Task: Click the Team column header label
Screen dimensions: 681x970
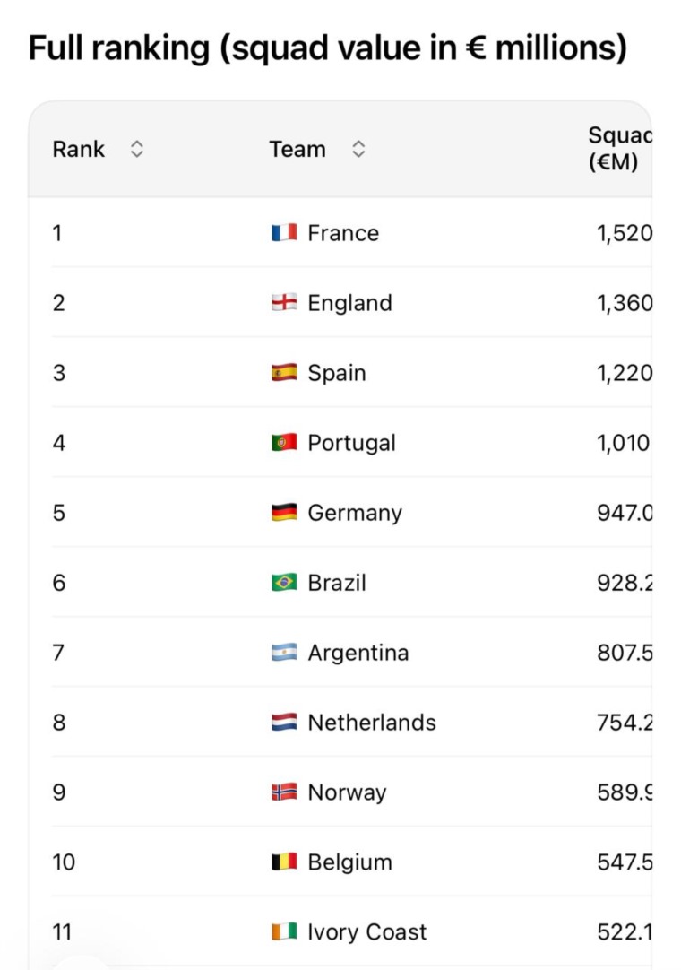Action: (297, 149)
